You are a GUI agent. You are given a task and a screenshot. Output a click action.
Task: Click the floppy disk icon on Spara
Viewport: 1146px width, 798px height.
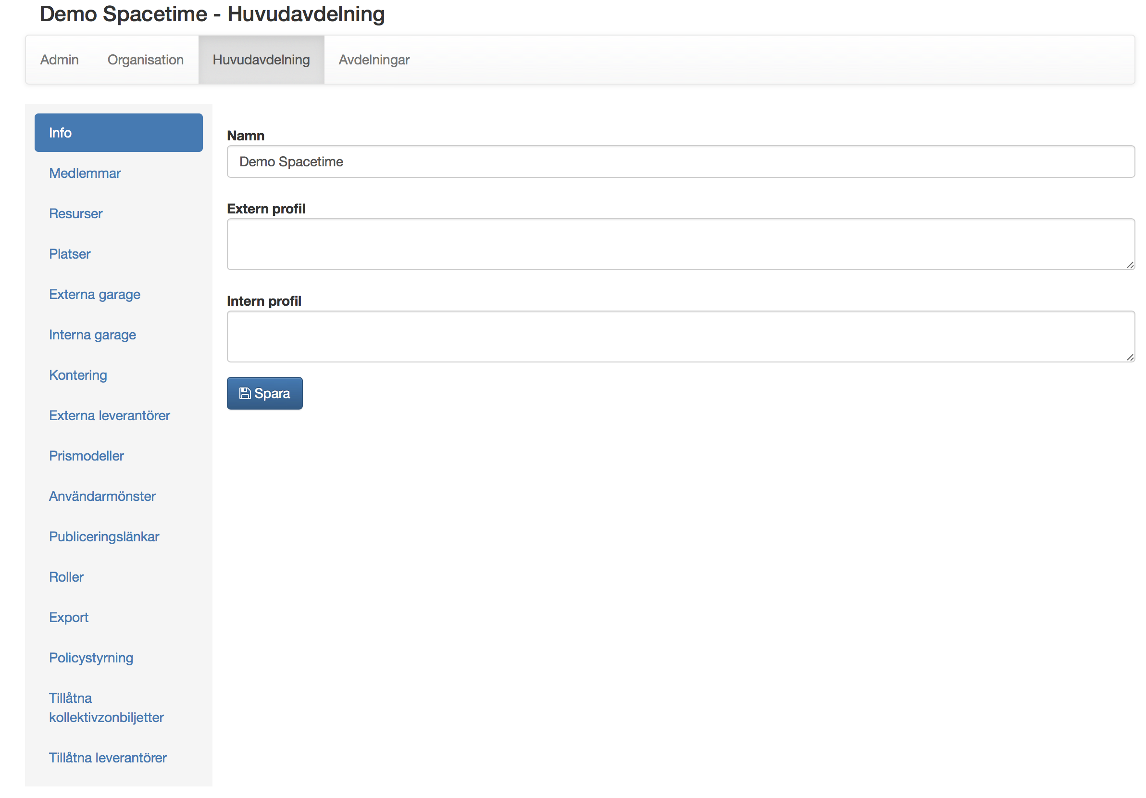245,393
